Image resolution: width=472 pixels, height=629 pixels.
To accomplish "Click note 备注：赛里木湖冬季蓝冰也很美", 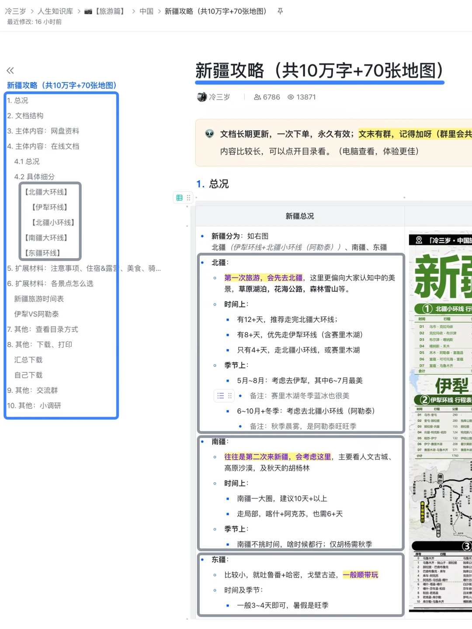I will tap(299, 396).
